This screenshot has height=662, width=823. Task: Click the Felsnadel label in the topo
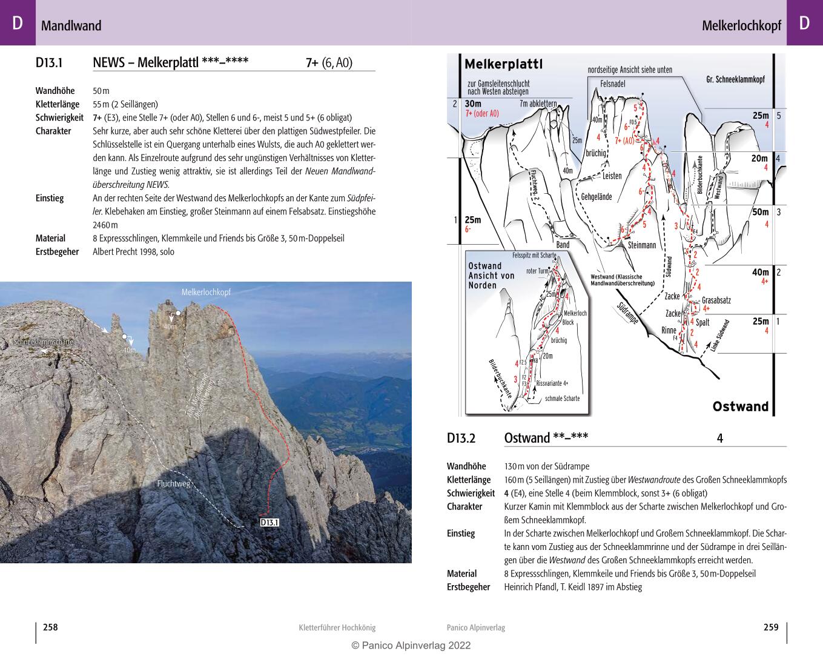tap(613, 84)
